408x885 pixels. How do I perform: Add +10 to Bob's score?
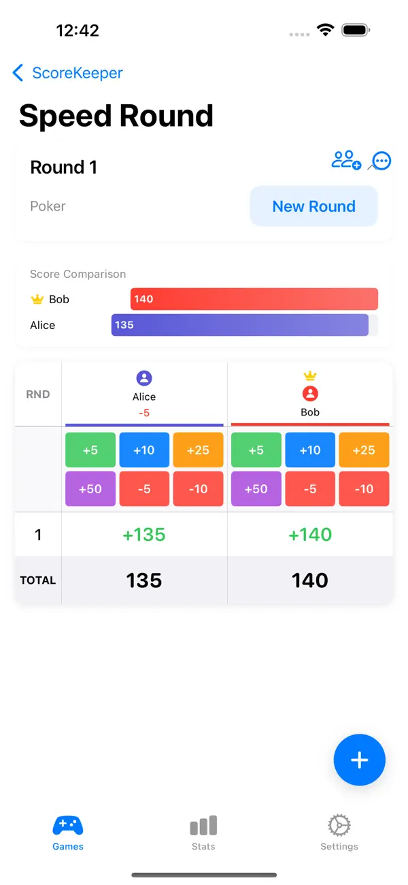coord(310,450)
